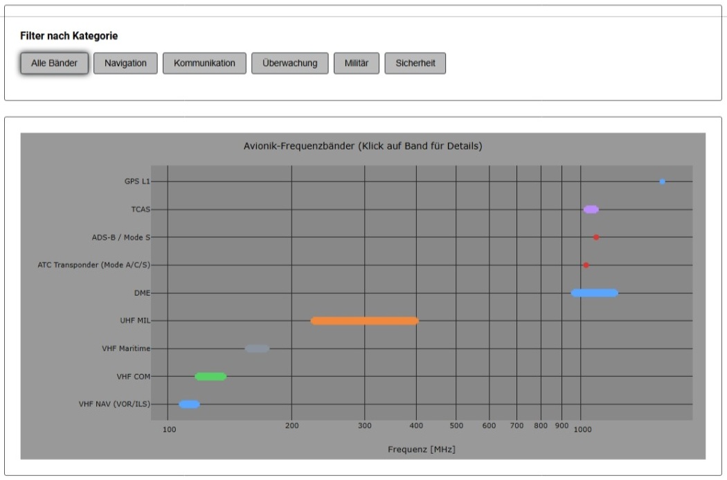Click the orange UHF MIL band bar
The image size is (727, 480).
(x=364, y=321)
